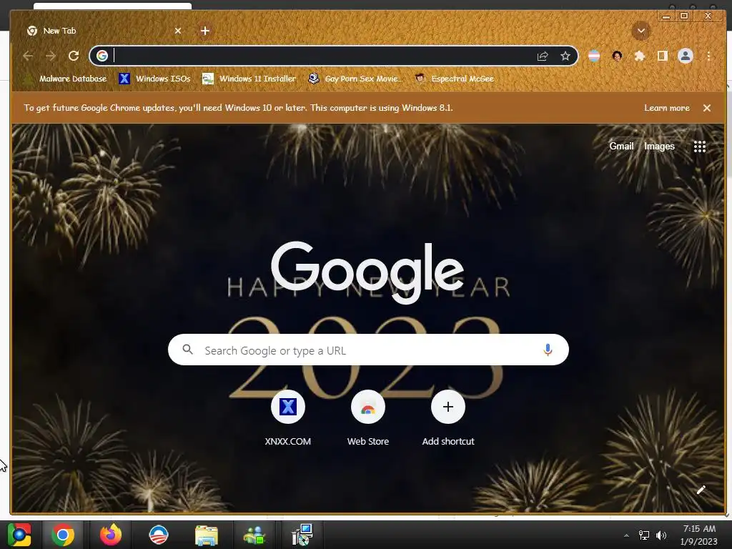Open the Chrome profile avatar button
732x549 pixels.
[686, 56]
